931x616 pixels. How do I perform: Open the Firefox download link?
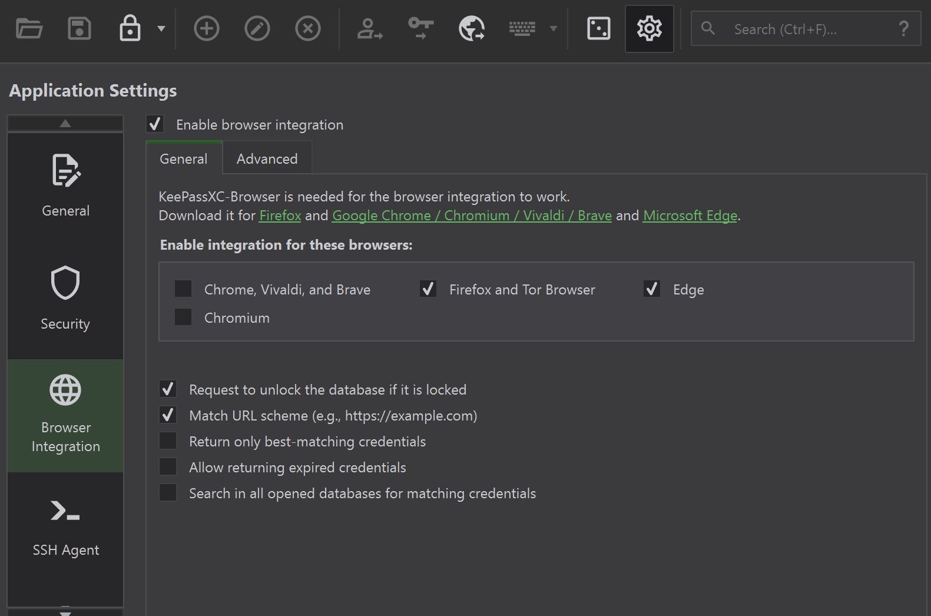[280, 216]
